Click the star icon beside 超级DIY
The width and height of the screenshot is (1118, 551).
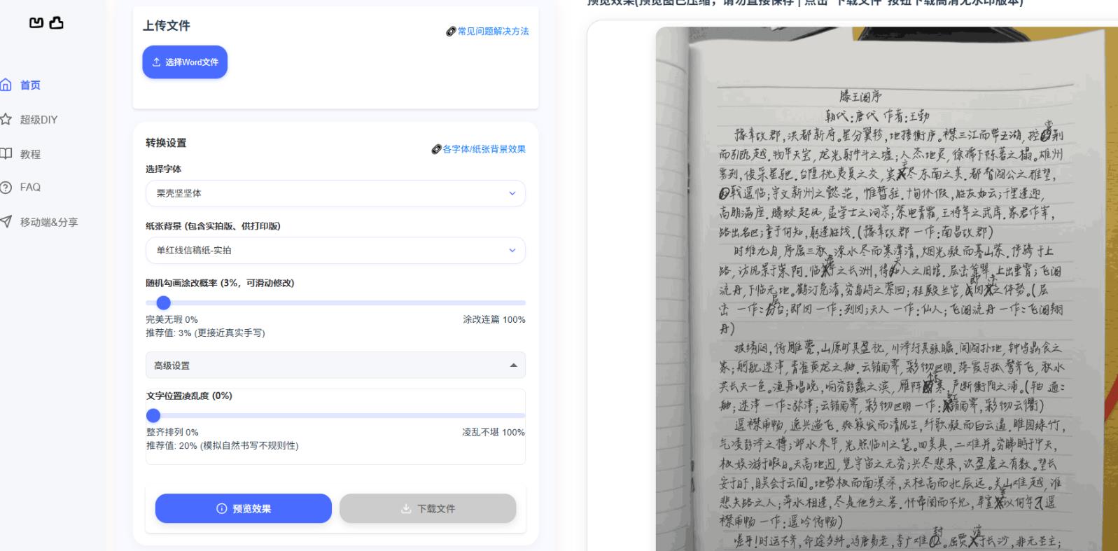tap(6, 119)
